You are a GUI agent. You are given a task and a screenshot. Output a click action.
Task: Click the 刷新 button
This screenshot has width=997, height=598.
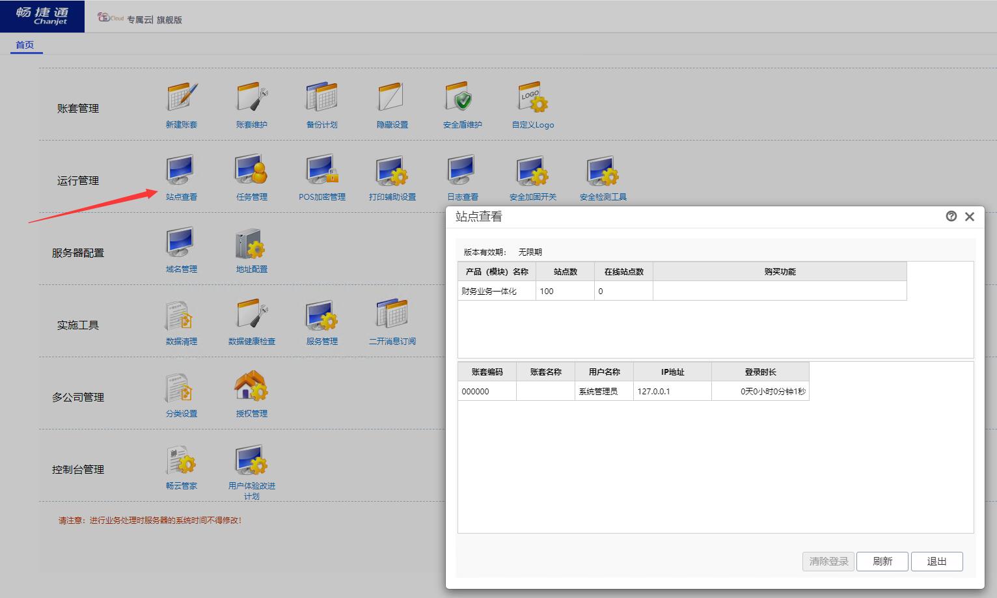(x=882, y=561)
